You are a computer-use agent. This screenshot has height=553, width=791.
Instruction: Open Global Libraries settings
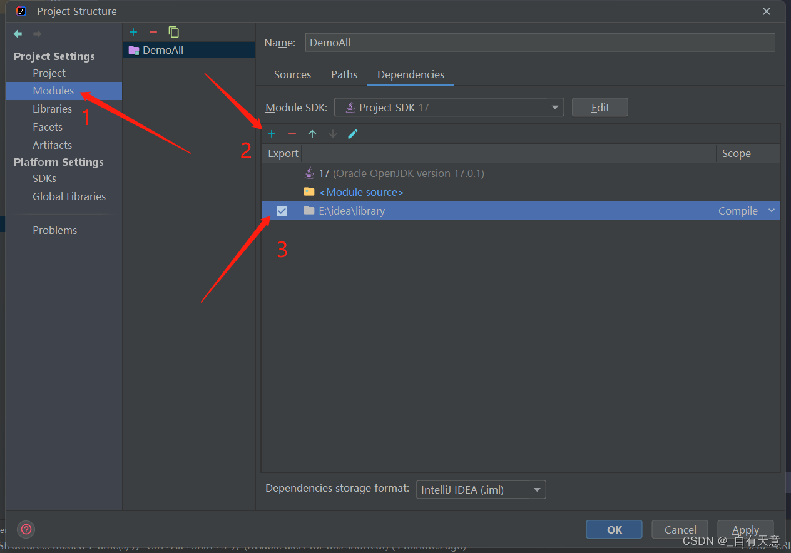click(69, 196)
